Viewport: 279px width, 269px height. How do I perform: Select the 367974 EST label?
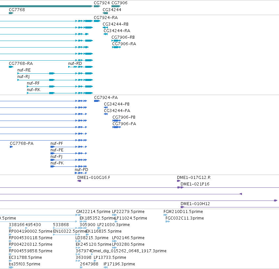click(x=84, y=251)
